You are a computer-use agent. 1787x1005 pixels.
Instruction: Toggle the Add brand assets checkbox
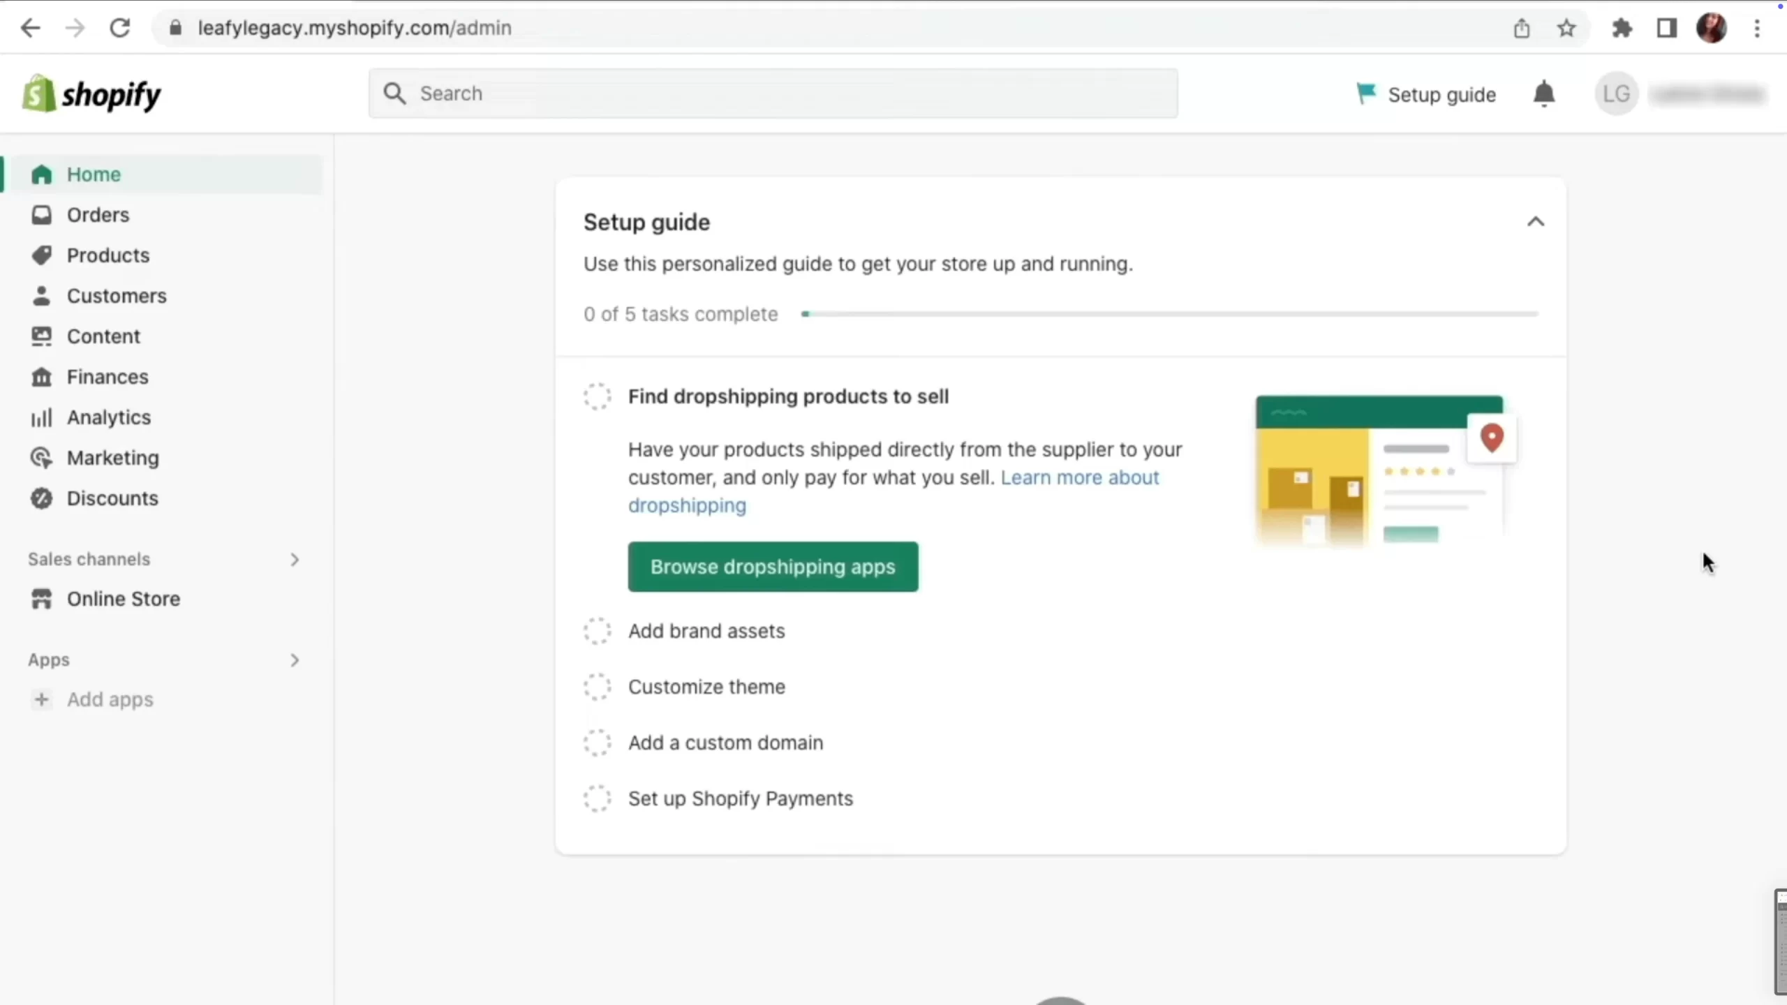pos(597,630)
